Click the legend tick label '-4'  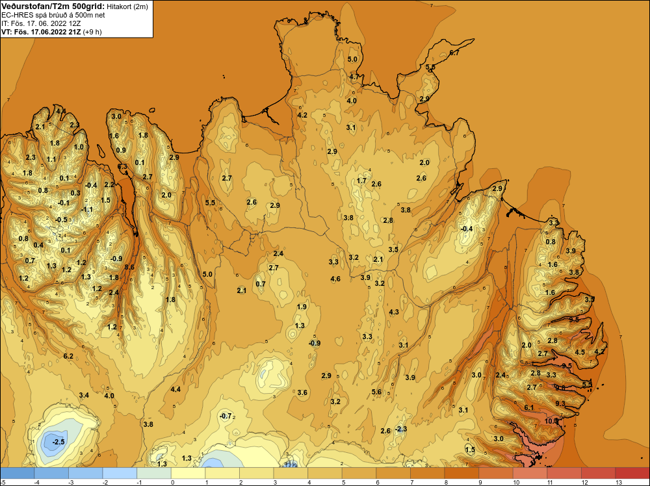pyautogui.click(x=37, y=482)
